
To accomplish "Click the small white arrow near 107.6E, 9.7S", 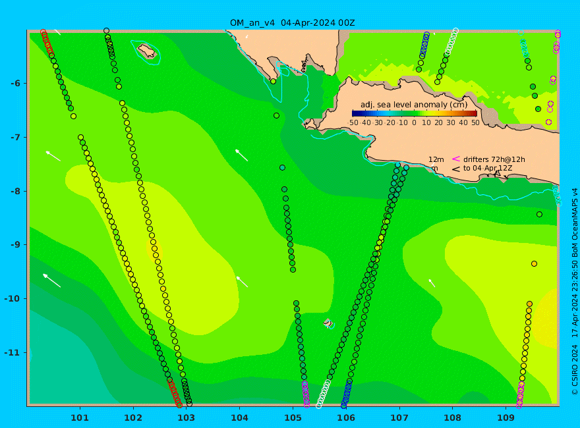I will 432,283.
